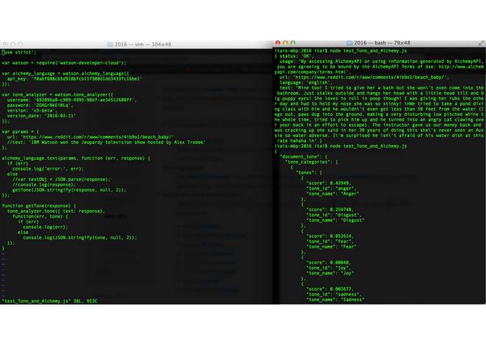Click the 'function getTone(response) {' line
The height and width of the screenshot is (345, 486).
click(x=38, y=206)
